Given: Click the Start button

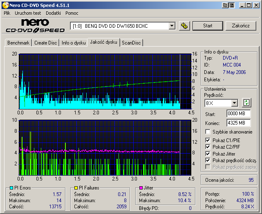Looking at the screenshot, I should pyautogui.click(x=208, y=26).
